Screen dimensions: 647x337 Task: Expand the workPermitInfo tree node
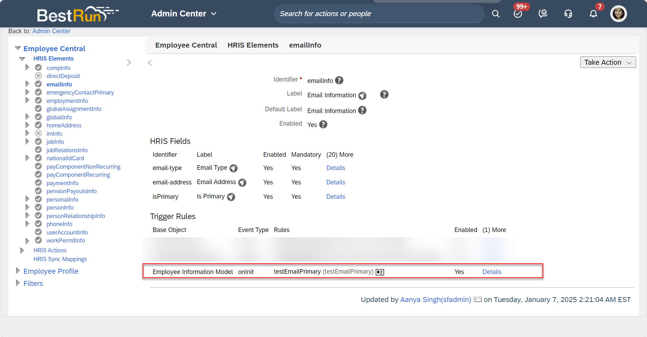(27, 241)
